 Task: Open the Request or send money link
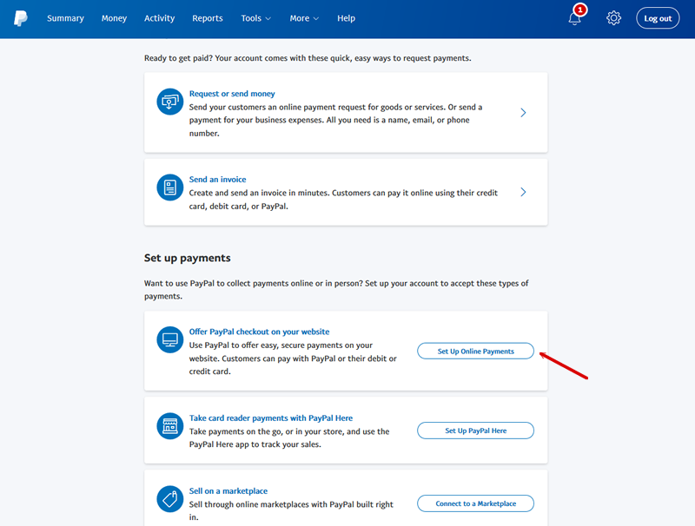tap(232, 94)
